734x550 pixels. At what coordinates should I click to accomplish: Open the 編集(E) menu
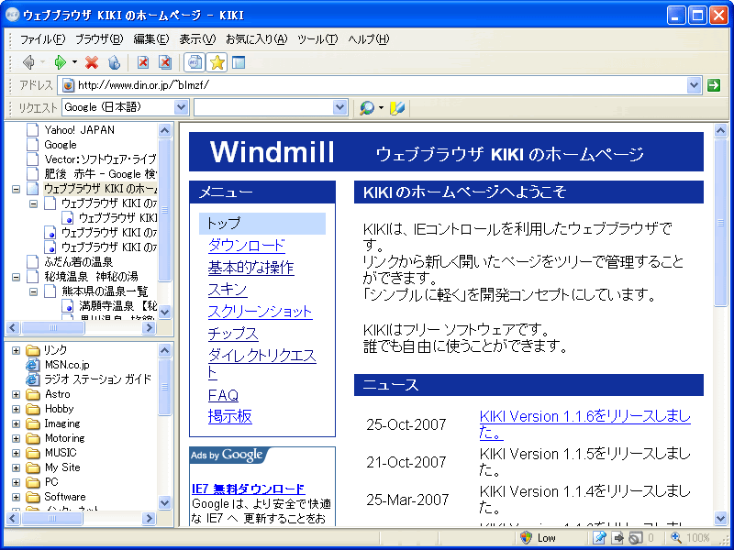click(x=151, y=39)
